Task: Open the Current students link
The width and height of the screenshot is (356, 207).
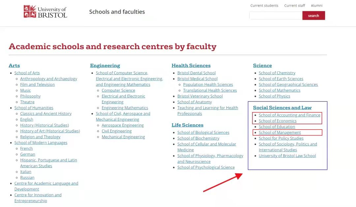Action: point(264,6)
